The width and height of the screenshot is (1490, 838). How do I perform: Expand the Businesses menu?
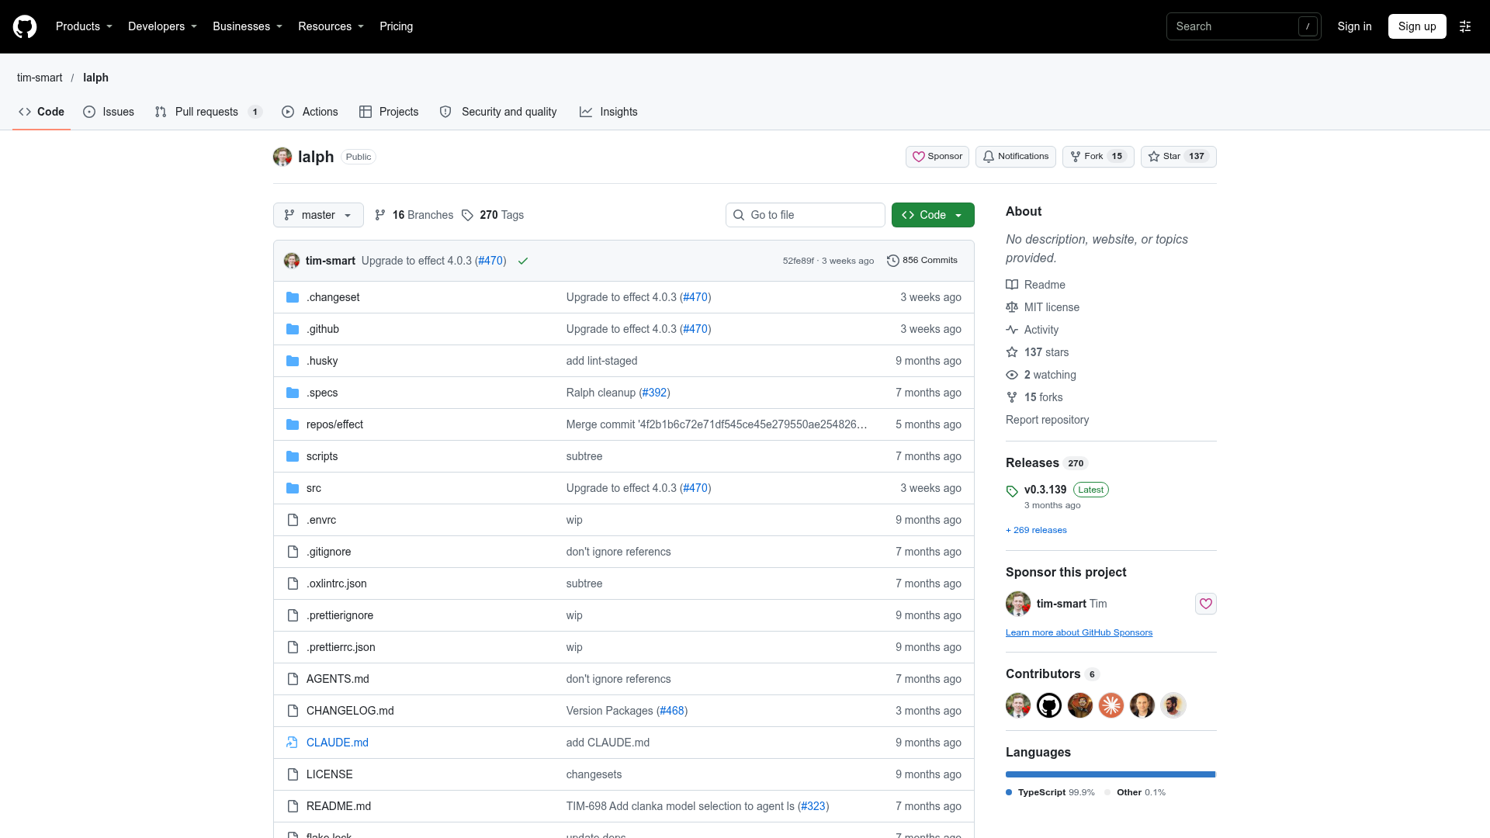pyautogui.click(x=248, y=26)
